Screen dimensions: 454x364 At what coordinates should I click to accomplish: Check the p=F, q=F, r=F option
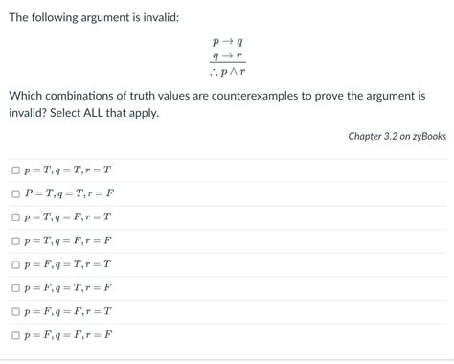point(15,335)
